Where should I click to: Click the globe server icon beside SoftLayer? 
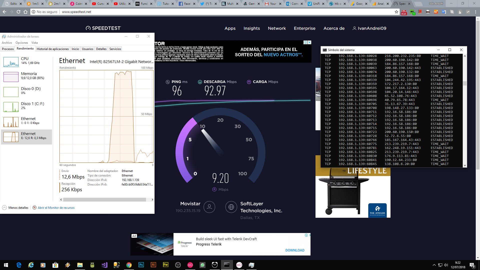pos(231,207)
